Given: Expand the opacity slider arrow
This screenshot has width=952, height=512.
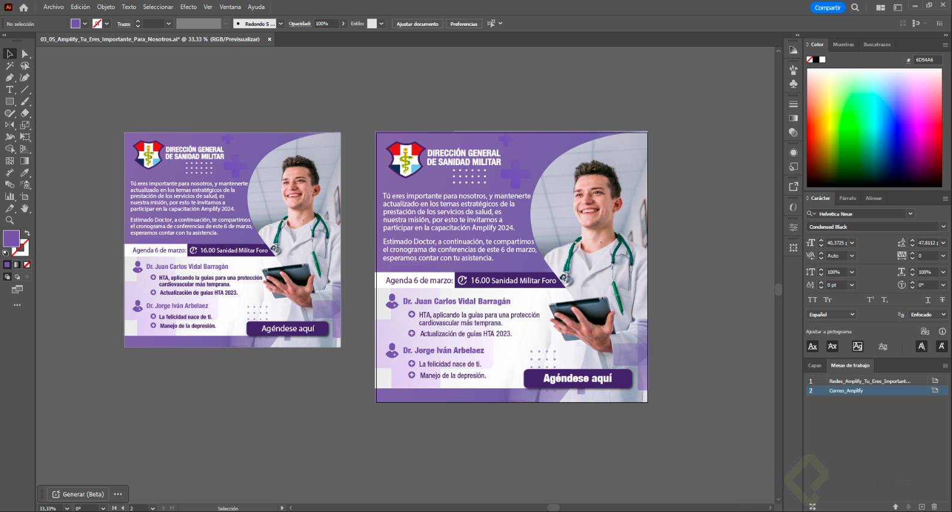Looking at the screenshot, I should tap(343, 24).
